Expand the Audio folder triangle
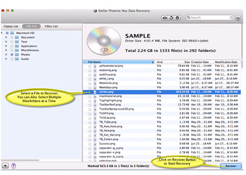This screenshot has width=246, height=175. [x=6, y=59]
